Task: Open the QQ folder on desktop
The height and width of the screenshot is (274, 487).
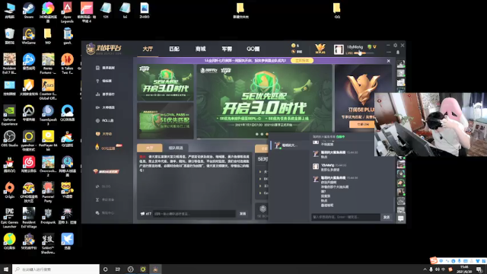Action: 337,10
